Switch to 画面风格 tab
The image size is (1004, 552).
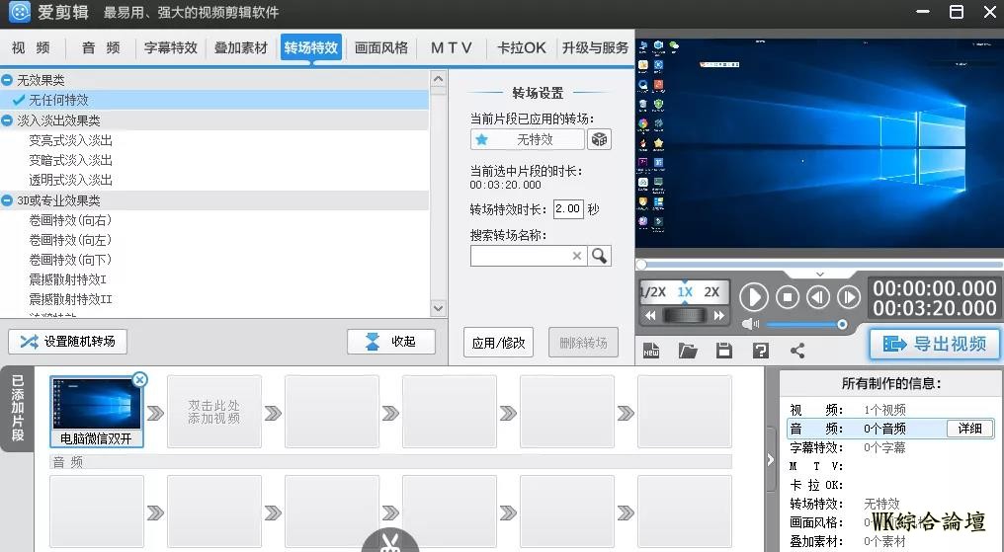(x=381, y=48)
